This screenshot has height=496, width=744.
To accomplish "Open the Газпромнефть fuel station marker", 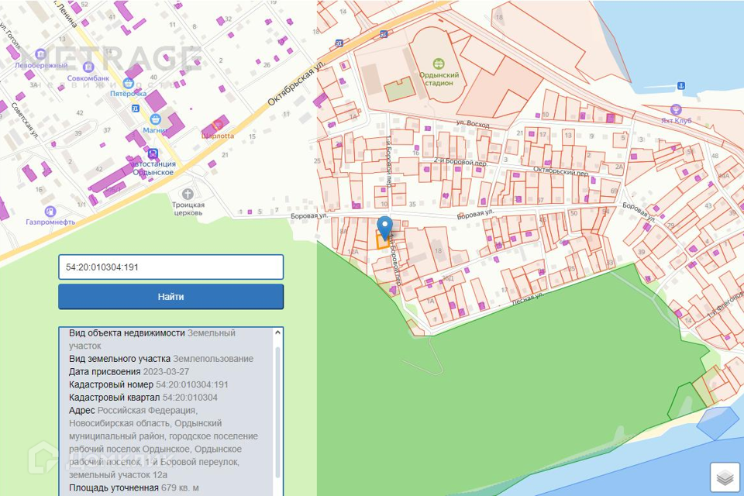I will point(50,211).
